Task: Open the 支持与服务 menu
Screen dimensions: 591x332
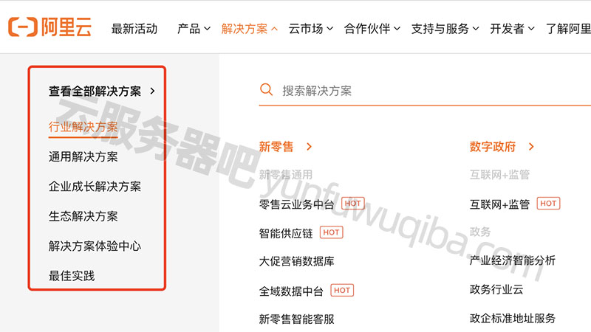Action: coord(445,29)
